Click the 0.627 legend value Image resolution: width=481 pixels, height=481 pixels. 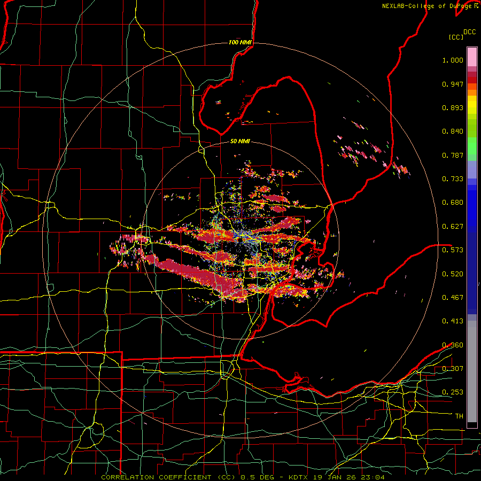click(x=453, y=227)
